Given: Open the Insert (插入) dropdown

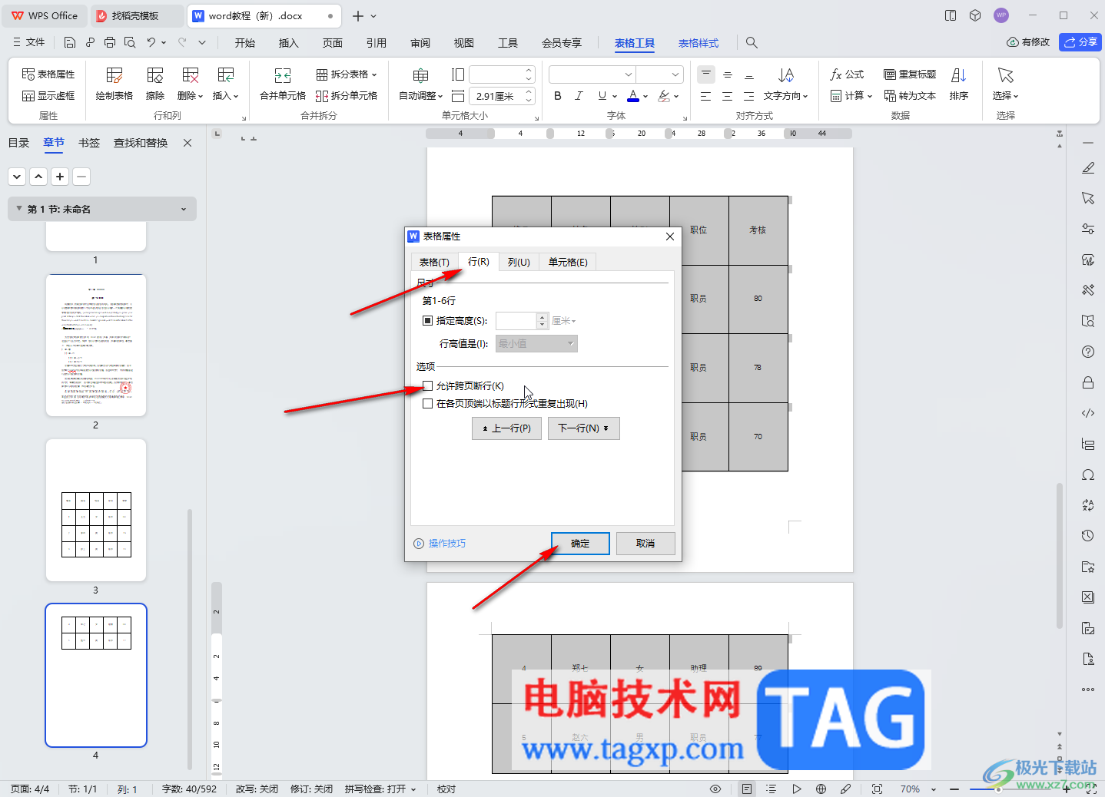Looking at the screenshot, I should point(226,84).
